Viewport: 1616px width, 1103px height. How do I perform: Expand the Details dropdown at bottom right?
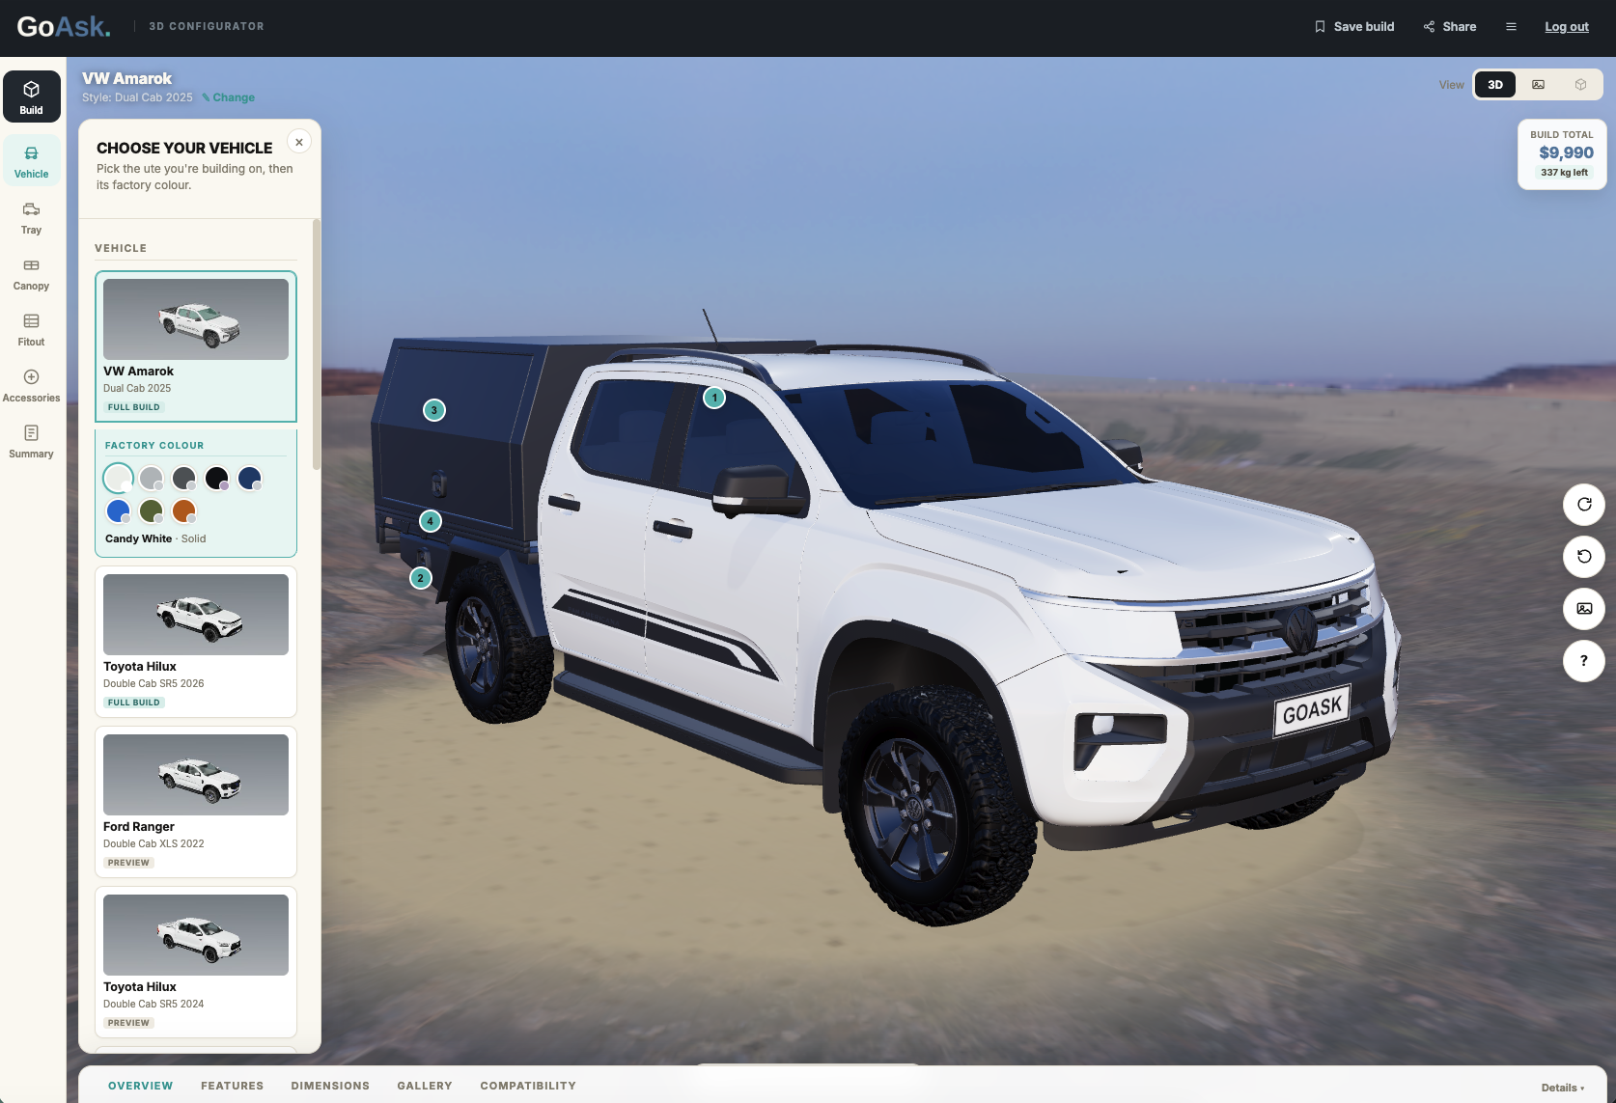click(x=1563, y=1088)
